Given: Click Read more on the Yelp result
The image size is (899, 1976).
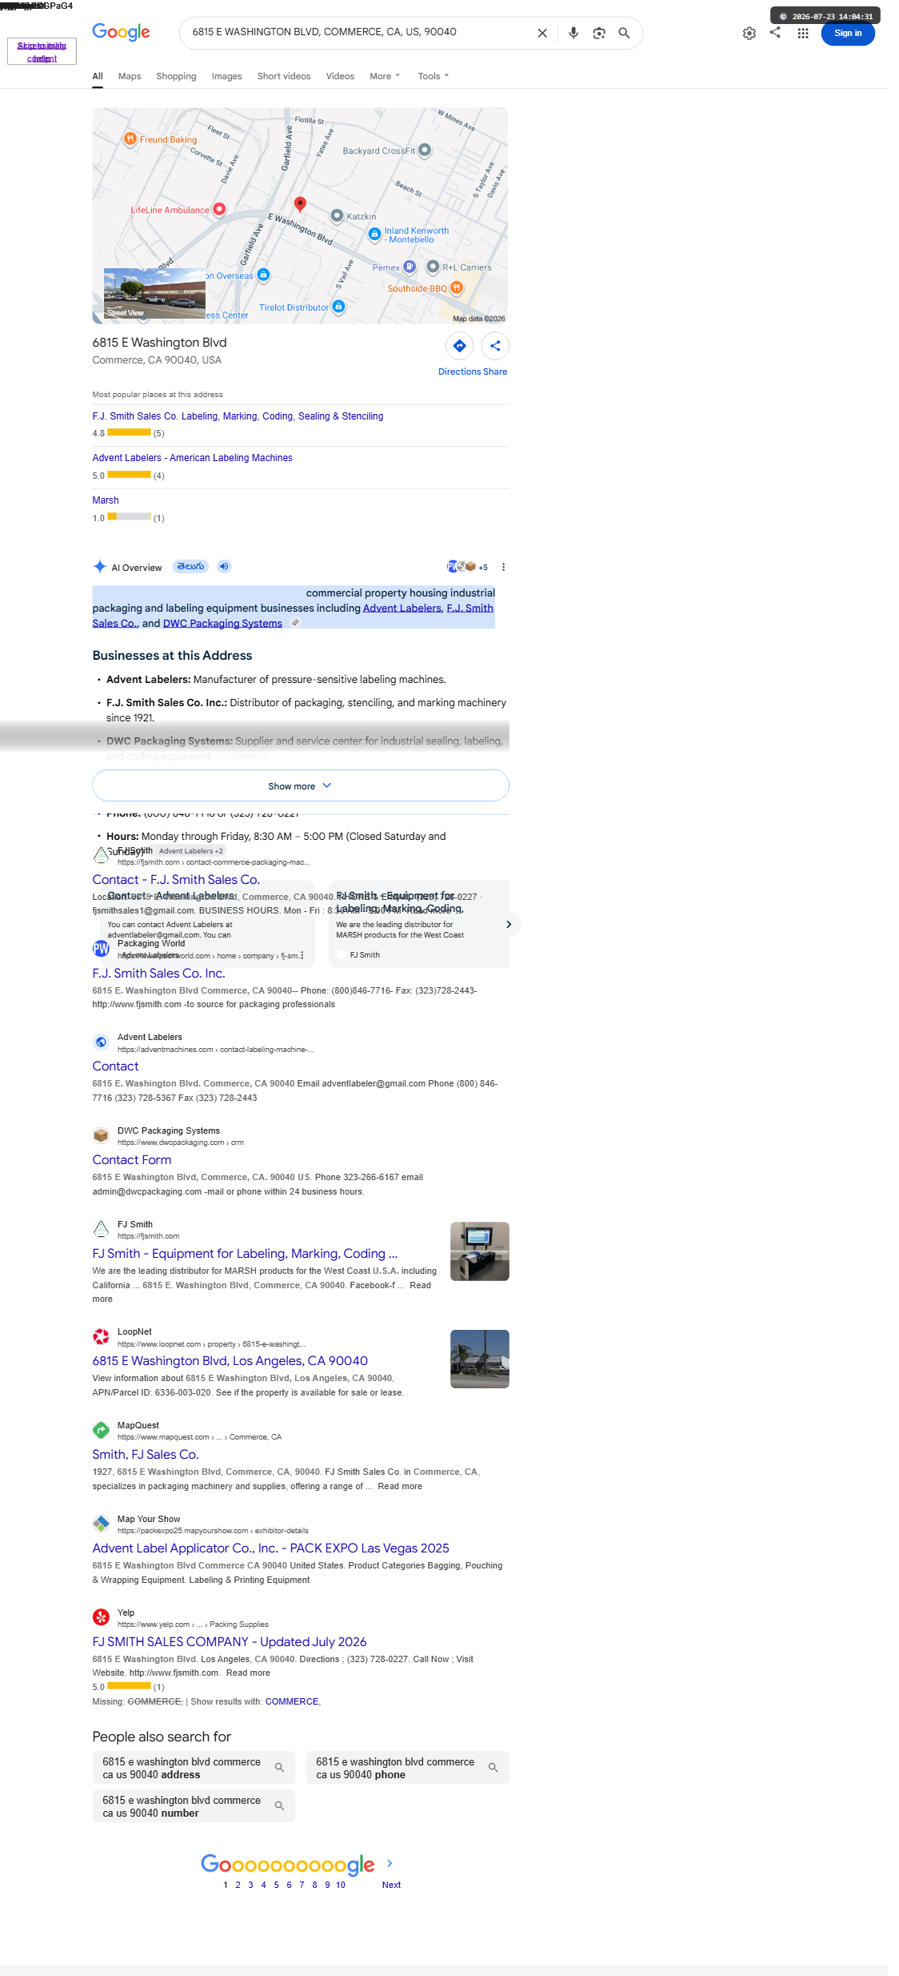Looking at the screenshot, I should click(x=248, y=1673).
